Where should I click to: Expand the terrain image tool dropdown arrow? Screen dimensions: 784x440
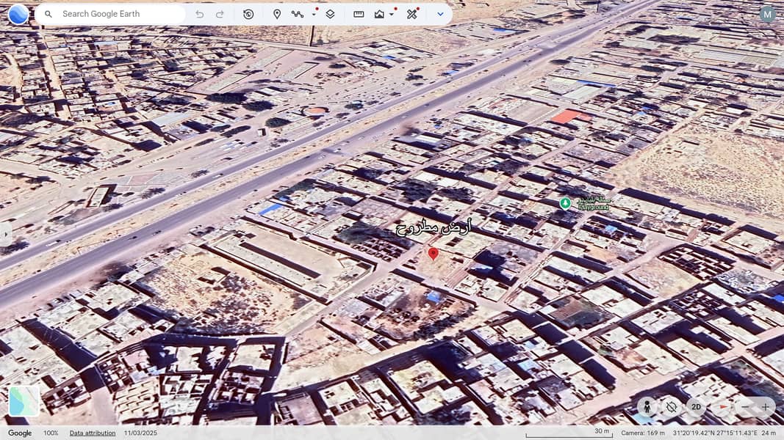point(392,14)
